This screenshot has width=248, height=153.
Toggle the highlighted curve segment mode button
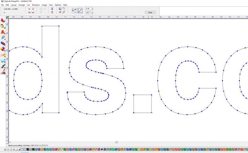point(80,11)
